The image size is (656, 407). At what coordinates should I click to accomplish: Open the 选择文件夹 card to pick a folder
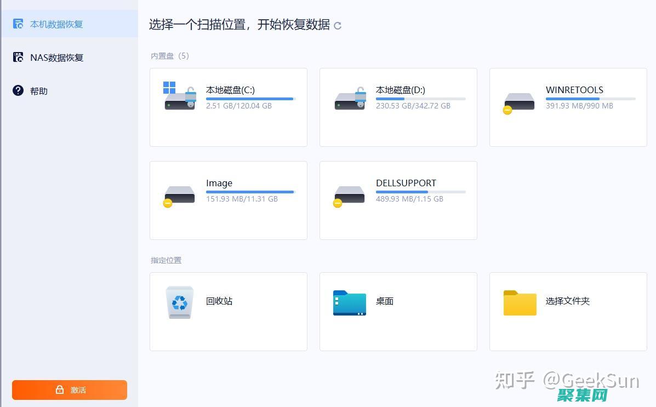click(568, 311)
